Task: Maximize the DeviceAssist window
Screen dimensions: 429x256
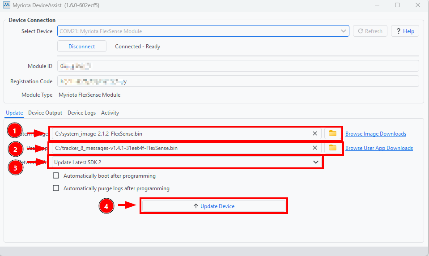Action: 397,5
